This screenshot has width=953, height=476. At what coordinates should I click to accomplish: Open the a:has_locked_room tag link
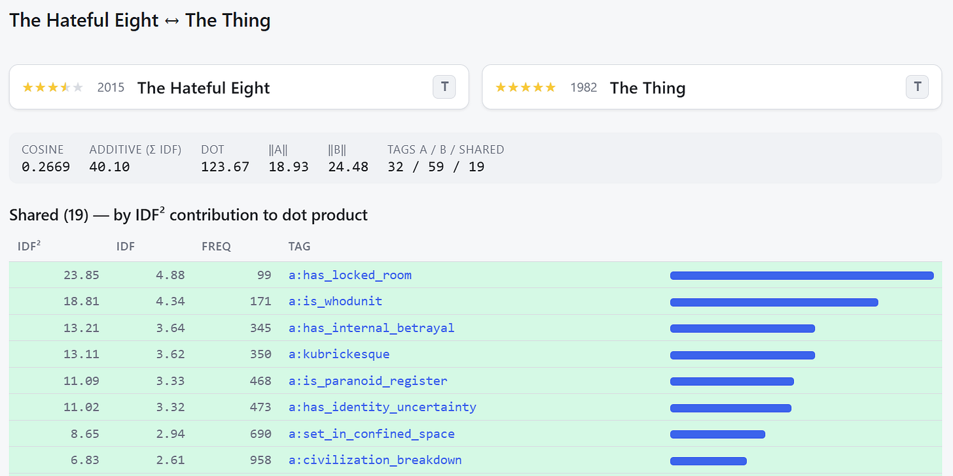[350, 275]
